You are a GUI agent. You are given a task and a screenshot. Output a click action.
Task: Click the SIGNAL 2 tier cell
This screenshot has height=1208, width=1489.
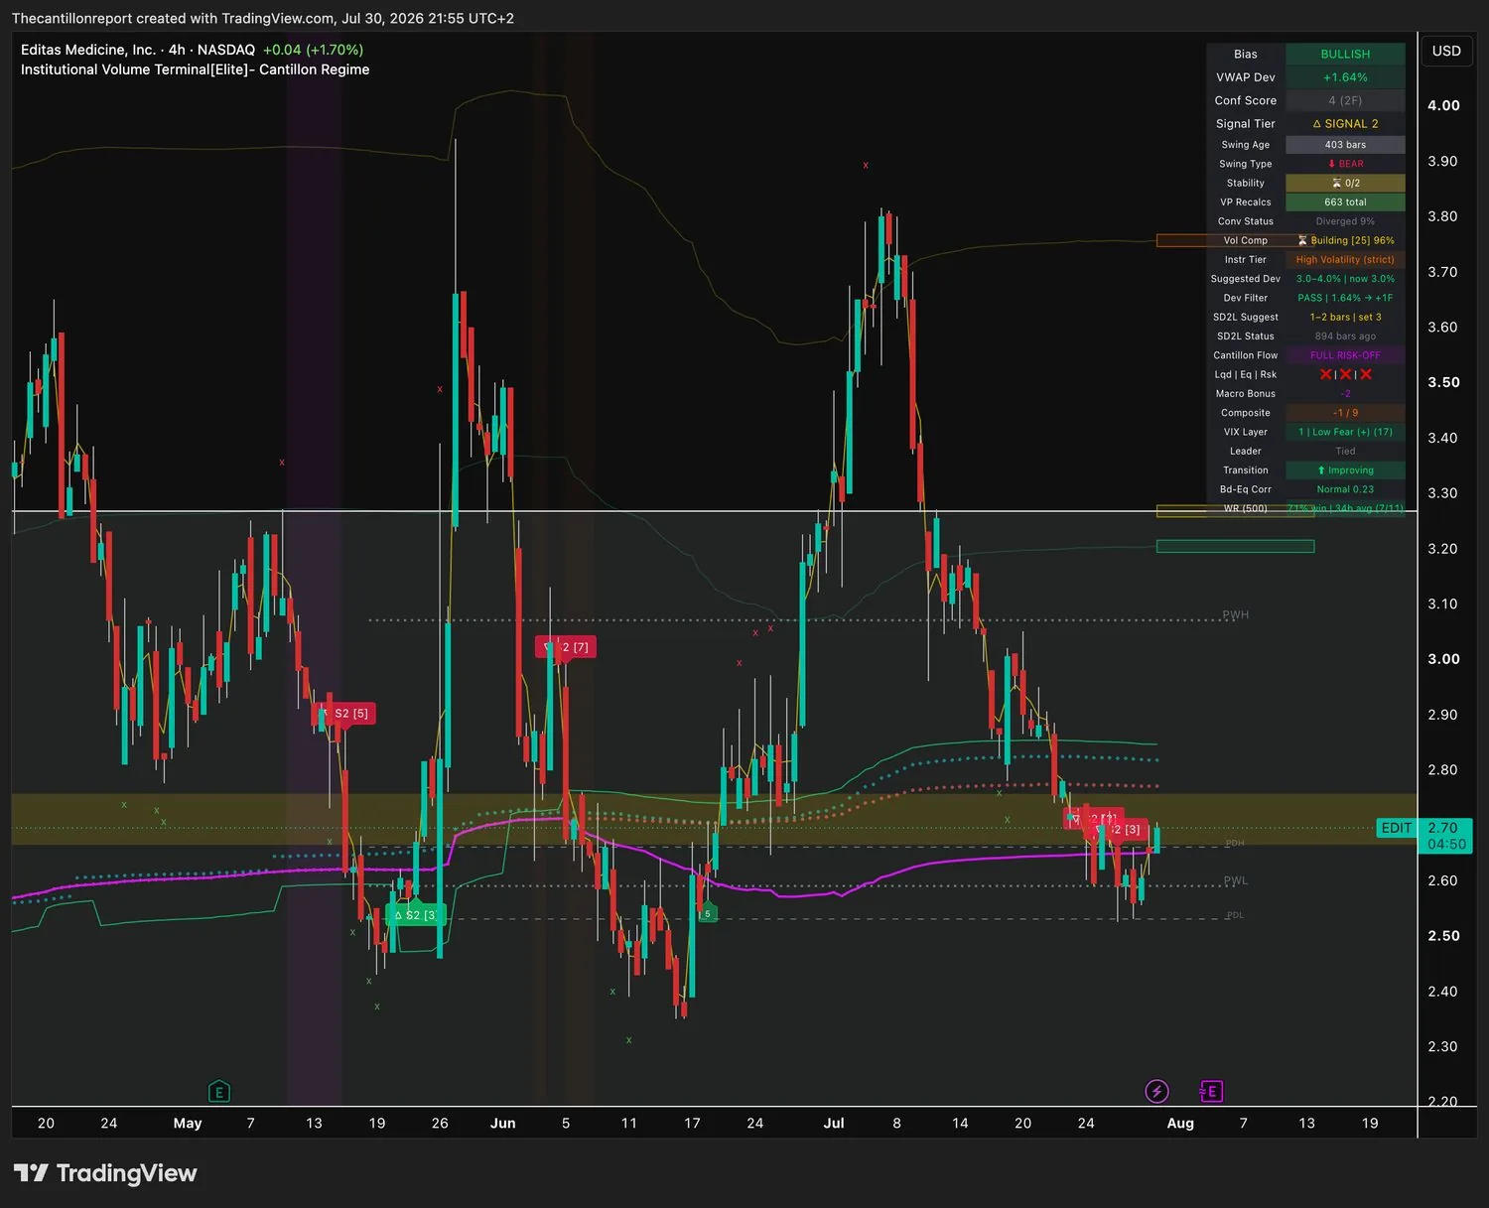pos(1345,124)
